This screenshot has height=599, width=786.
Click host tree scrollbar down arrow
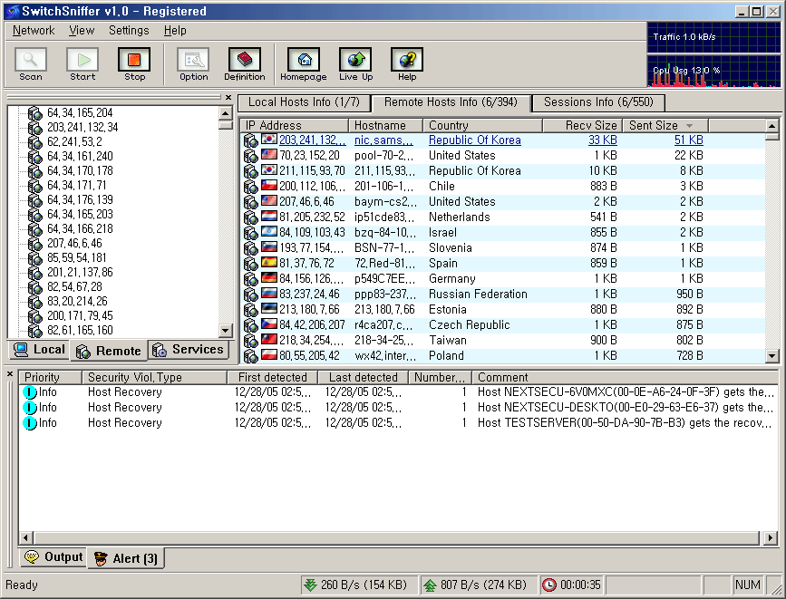click(226, 331)
